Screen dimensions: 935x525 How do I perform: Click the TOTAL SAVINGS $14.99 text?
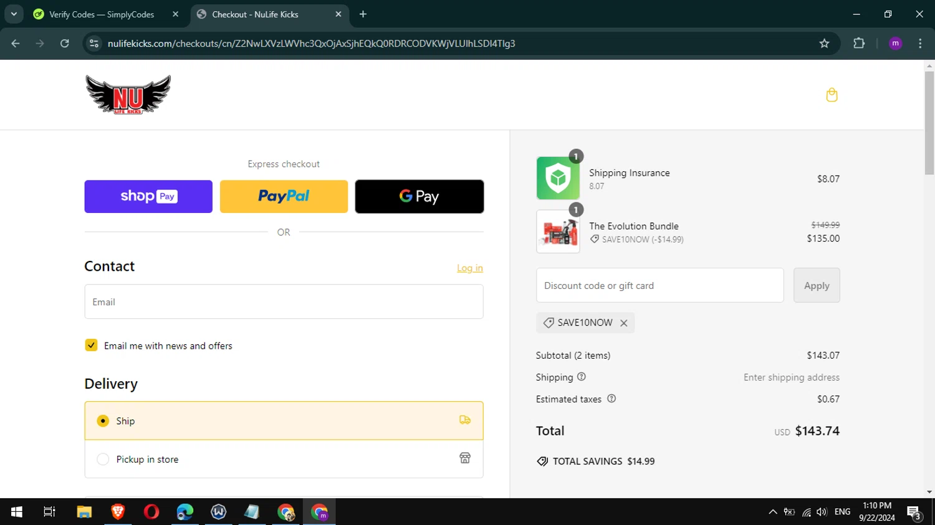click(x=603, y=461)
